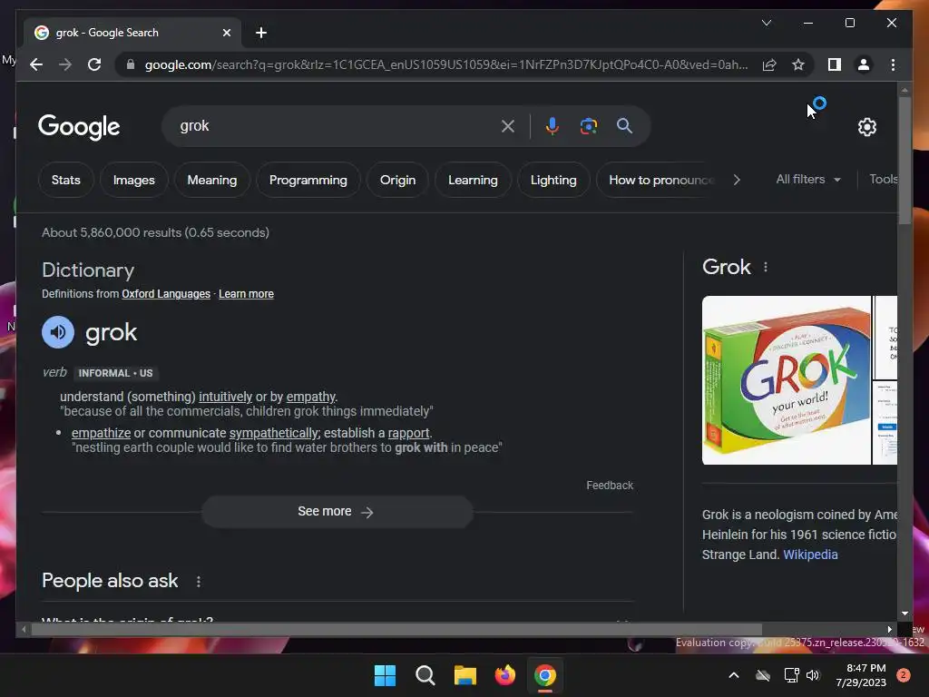This screenshot has height=697, width=929.
Task: Select the Stats filter chip
Action: pyautogui.click(x=65, y=180)
